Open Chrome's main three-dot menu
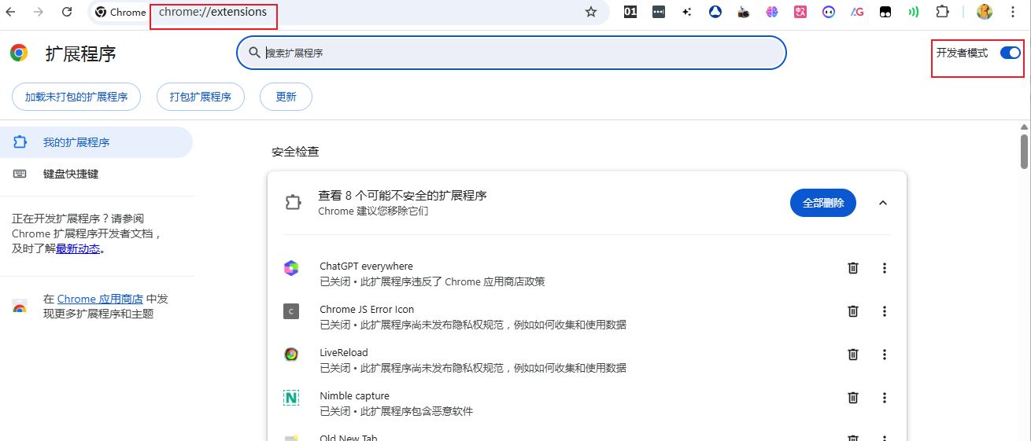This screenshot has height=441, width=1031. click(1013, 12)
